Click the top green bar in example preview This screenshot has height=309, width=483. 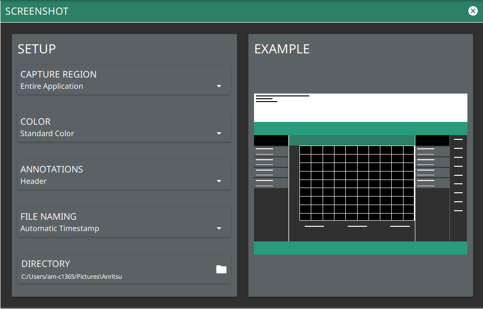click(x=360, y=129)
